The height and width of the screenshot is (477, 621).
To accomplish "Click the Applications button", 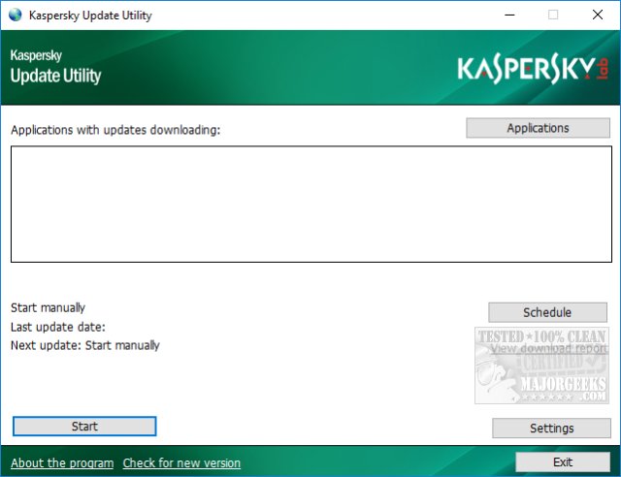I will tap(538, 128).
